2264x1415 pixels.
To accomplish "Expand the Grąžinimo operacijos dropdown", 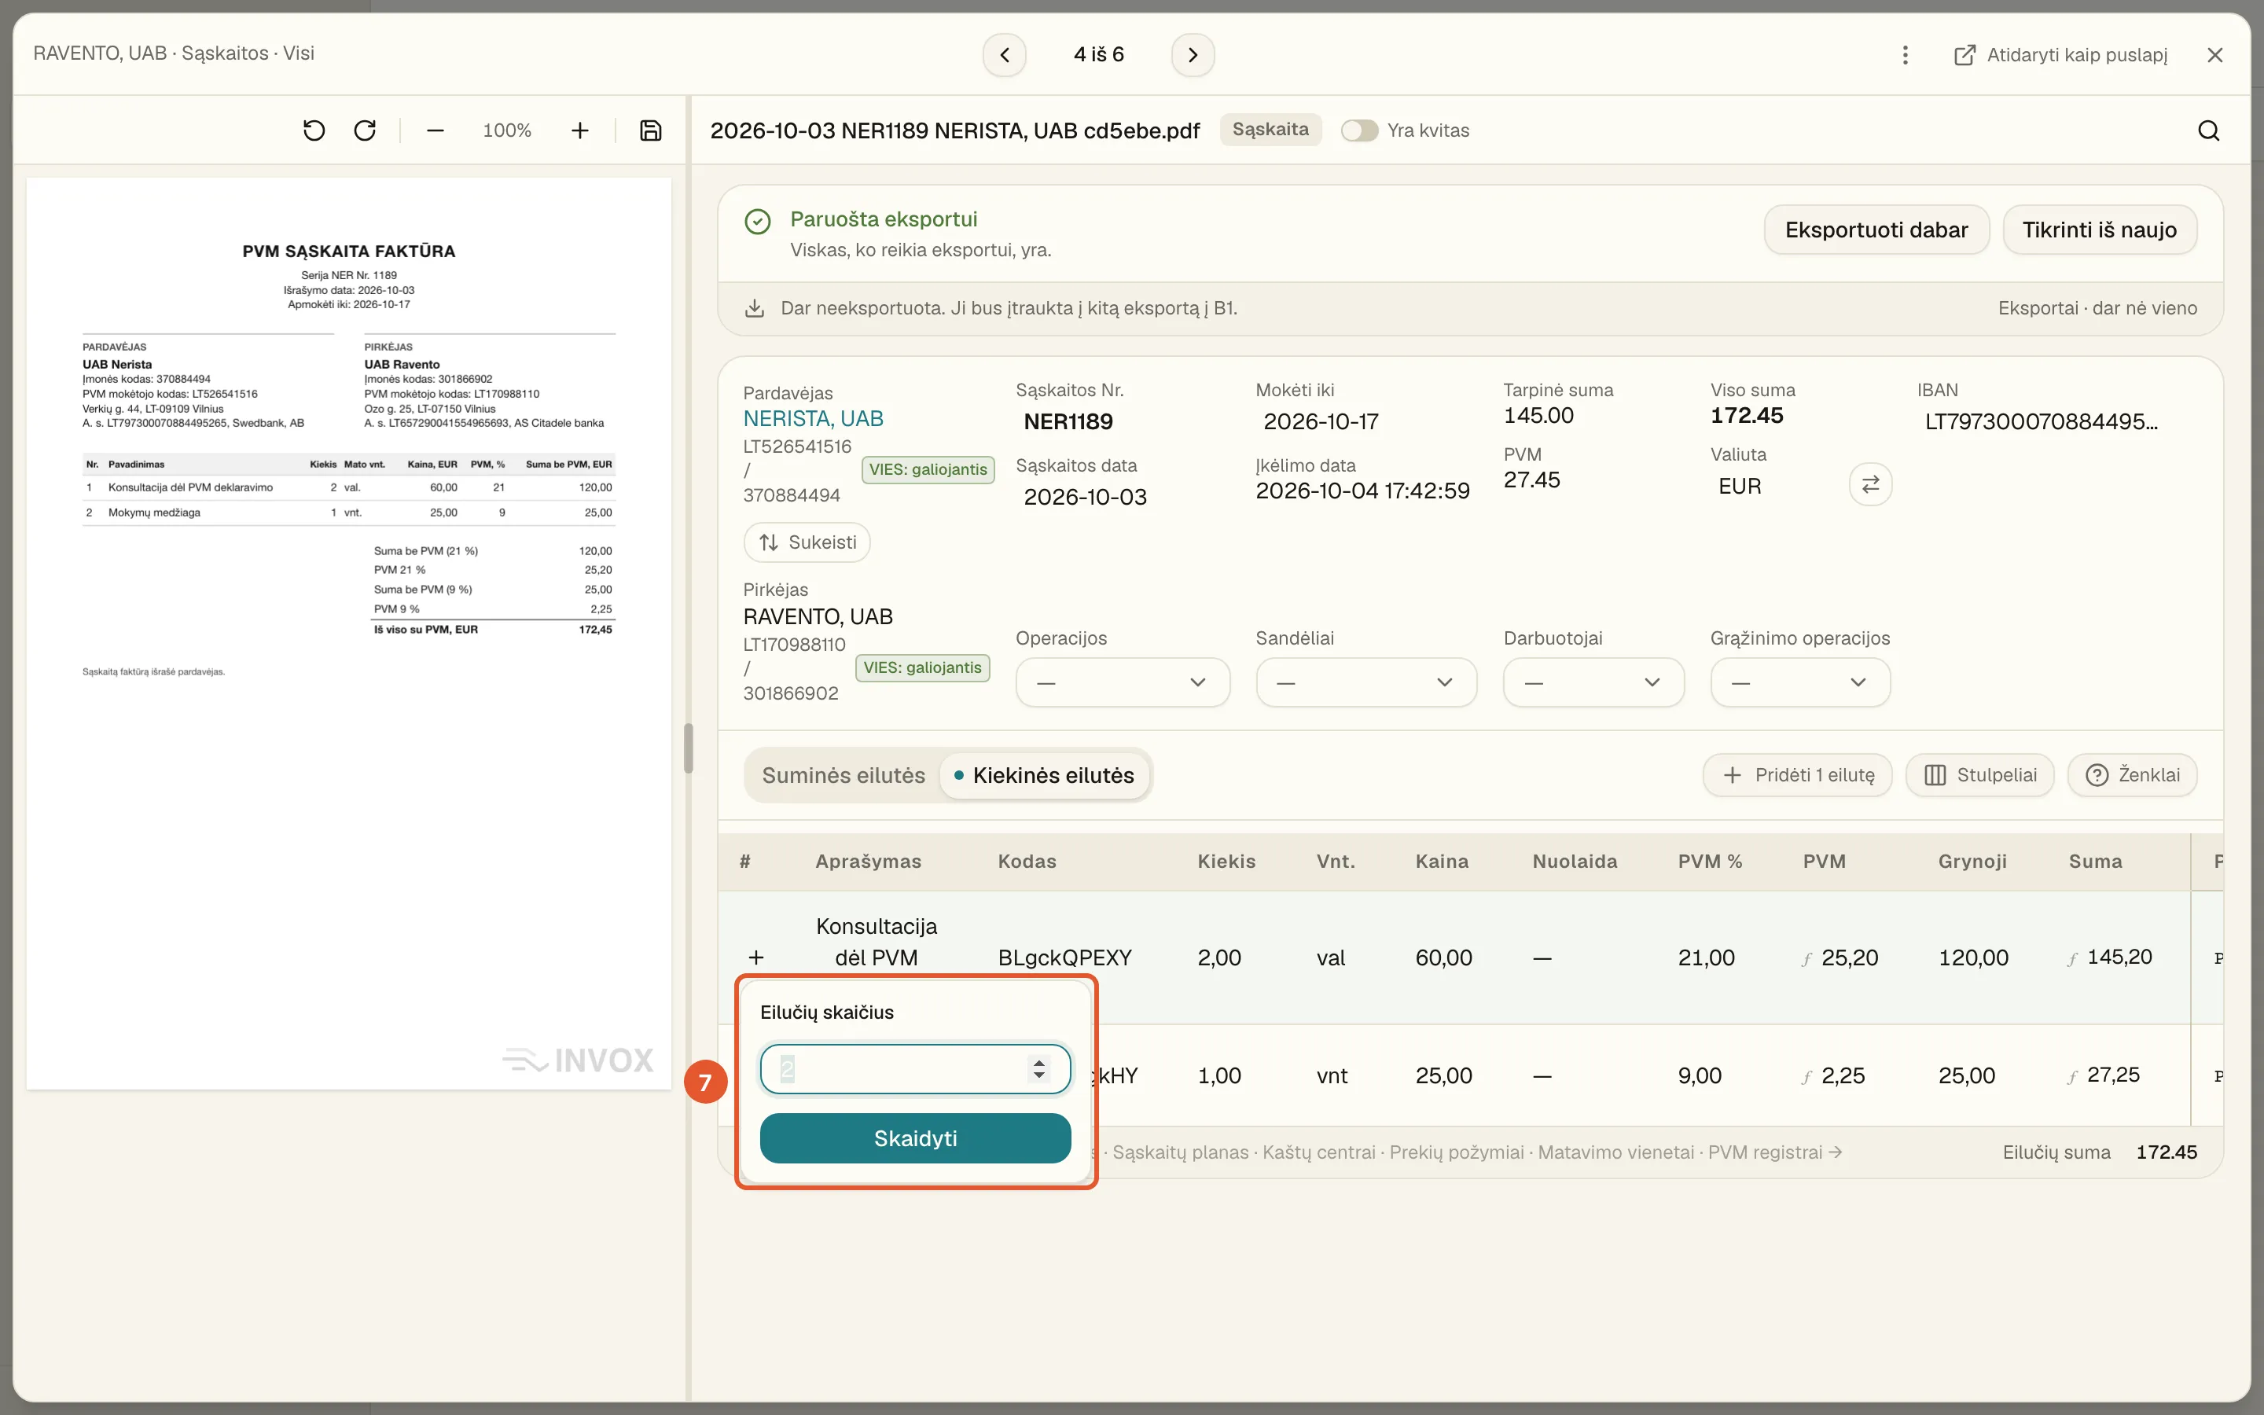I will click(x=1800, y=682).
